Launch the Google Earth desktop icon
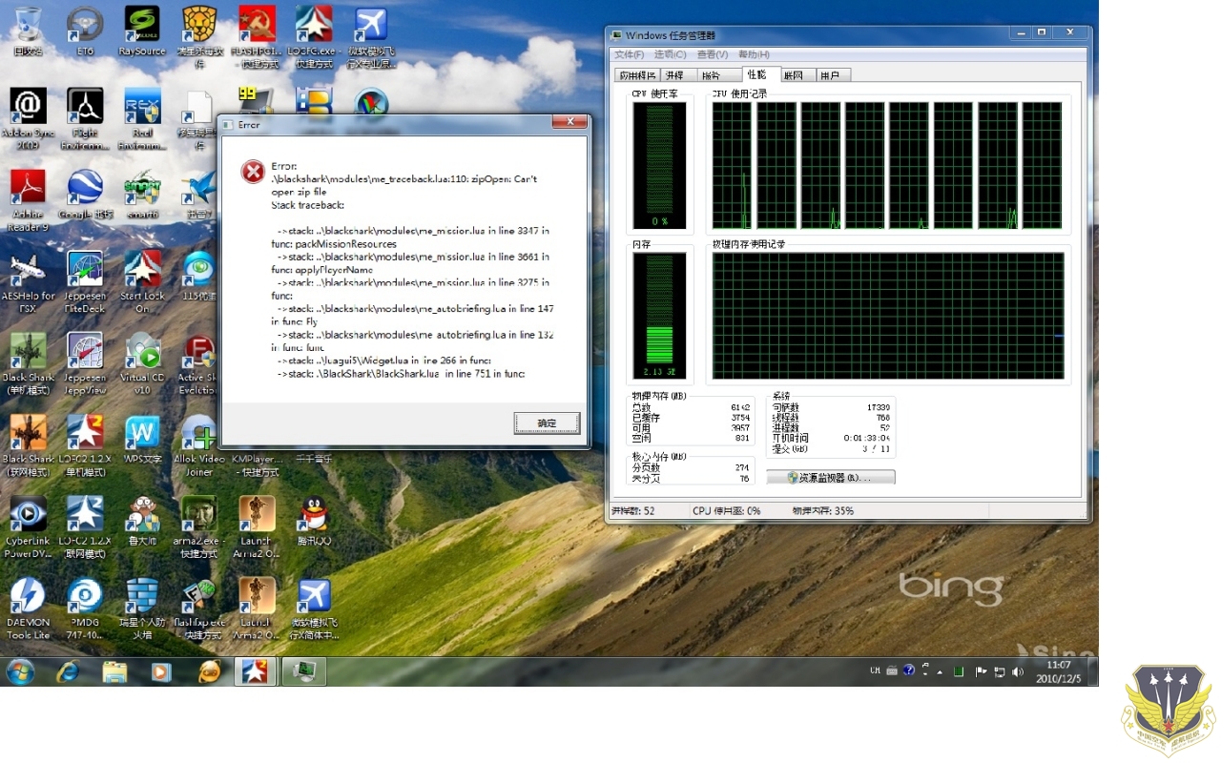The image size is (1221, 763). (85, 194)
